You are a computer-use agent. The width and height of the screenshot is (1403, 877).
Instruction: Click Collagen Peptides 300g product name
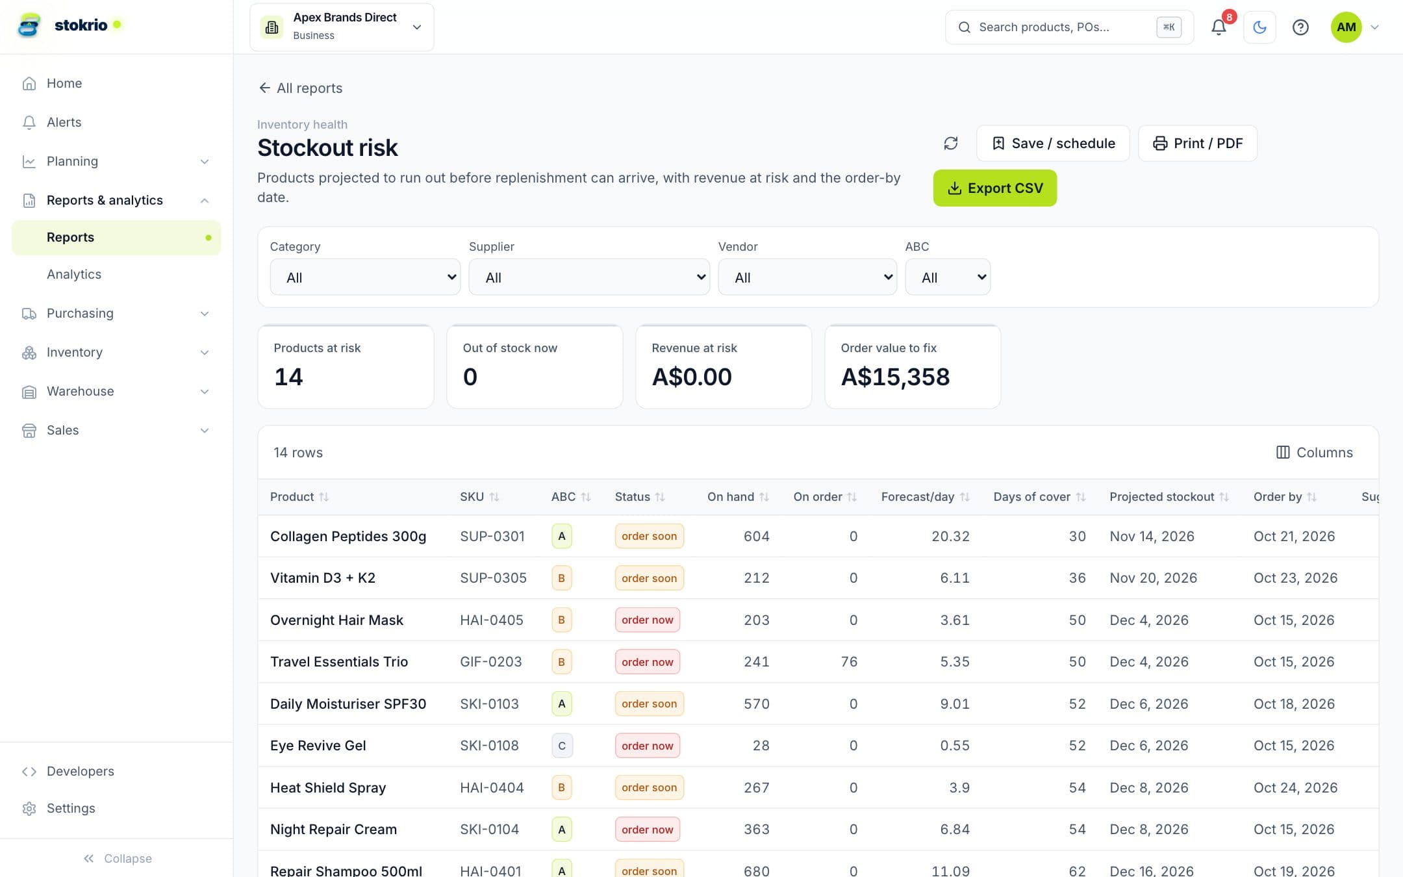[x=348, y=536]
